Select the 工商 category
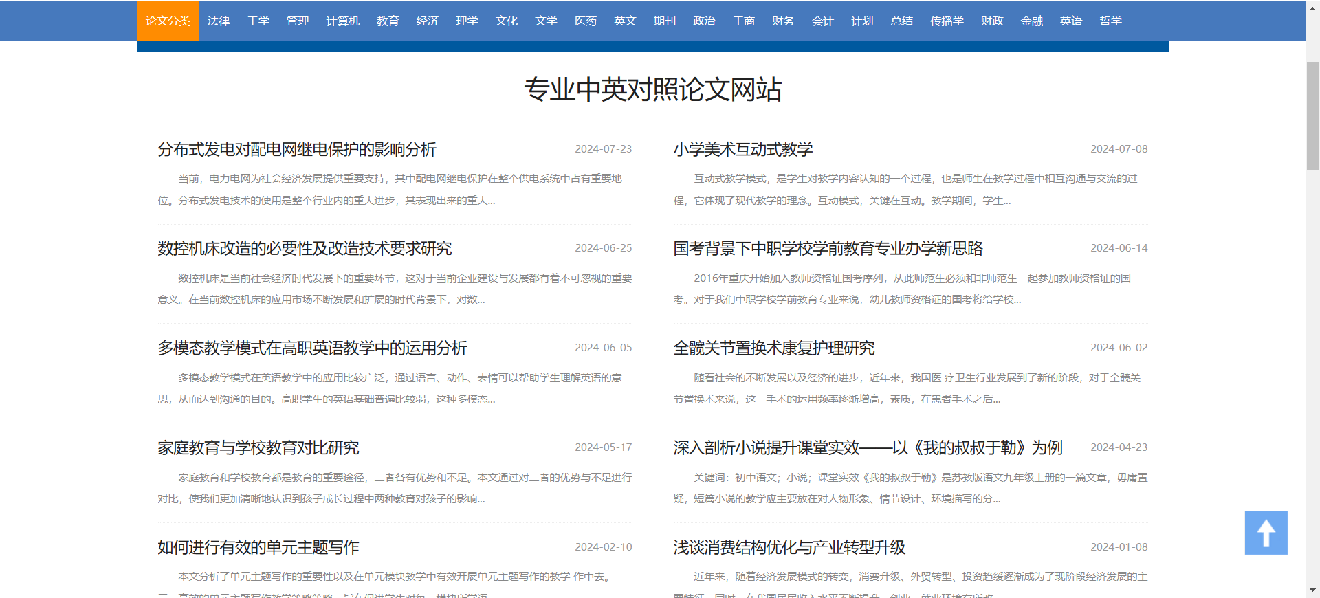Screen dimensions: 1320x598 pos(744,21)
